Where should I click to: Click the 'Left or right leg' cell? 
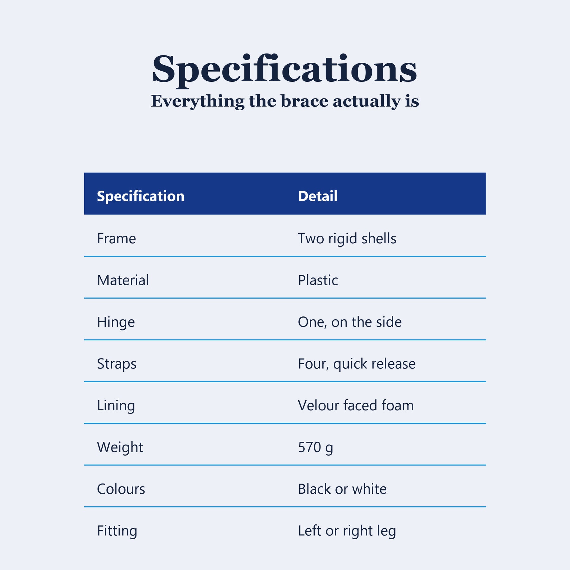pyautogui.click(x=347, y=531)
